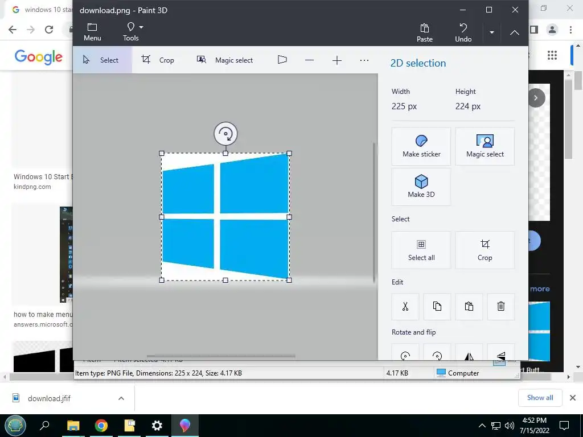Open Google apps grid icon
The height and width of the screenshot is (437, 583).
(552, 55)
